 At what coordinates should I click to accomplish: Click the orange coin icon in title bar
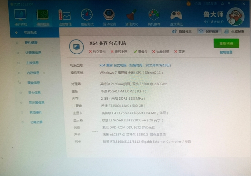189,4
